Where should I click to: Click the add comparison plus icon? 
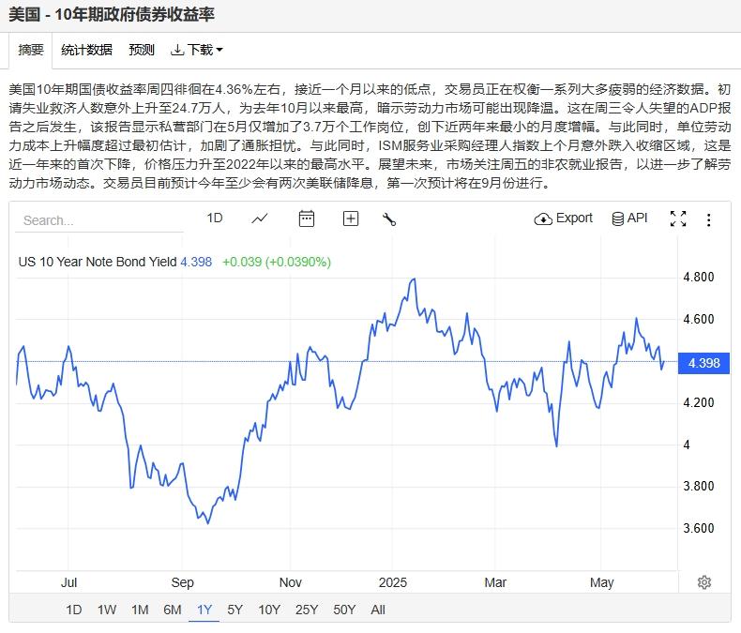click(350, 219)
